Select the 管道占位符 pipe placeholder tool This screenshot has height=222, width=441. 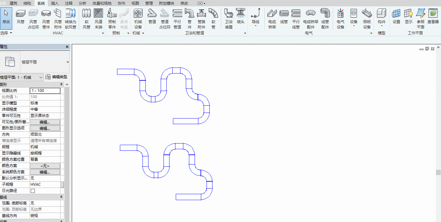click(165, 18)
